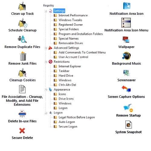
Task: Select Auto Logon in the tree
Action: click(67, 122)
